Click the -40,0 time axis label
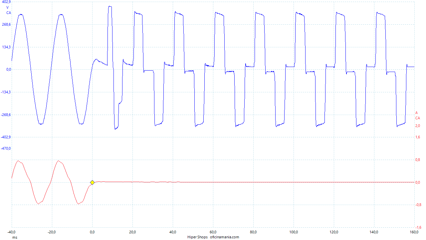 click(x=12, y=232)
